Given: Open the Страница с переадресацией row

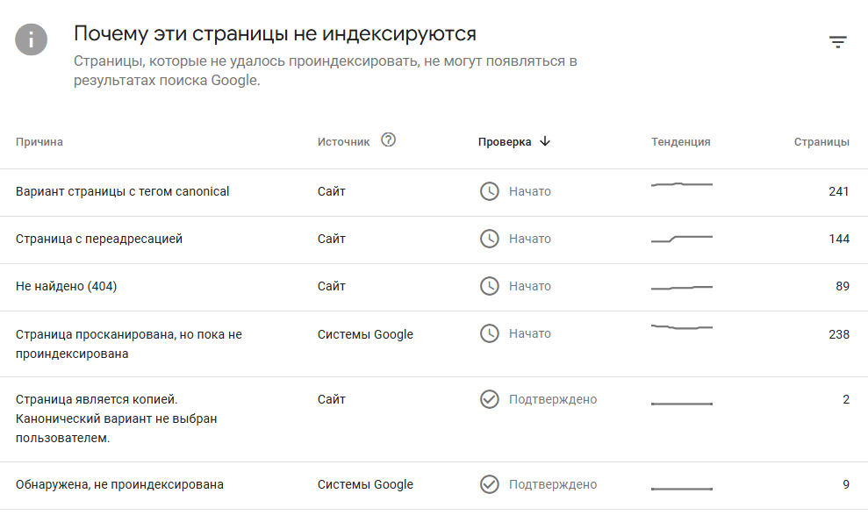Looking at the screenshot, I should tap(99, 239).
